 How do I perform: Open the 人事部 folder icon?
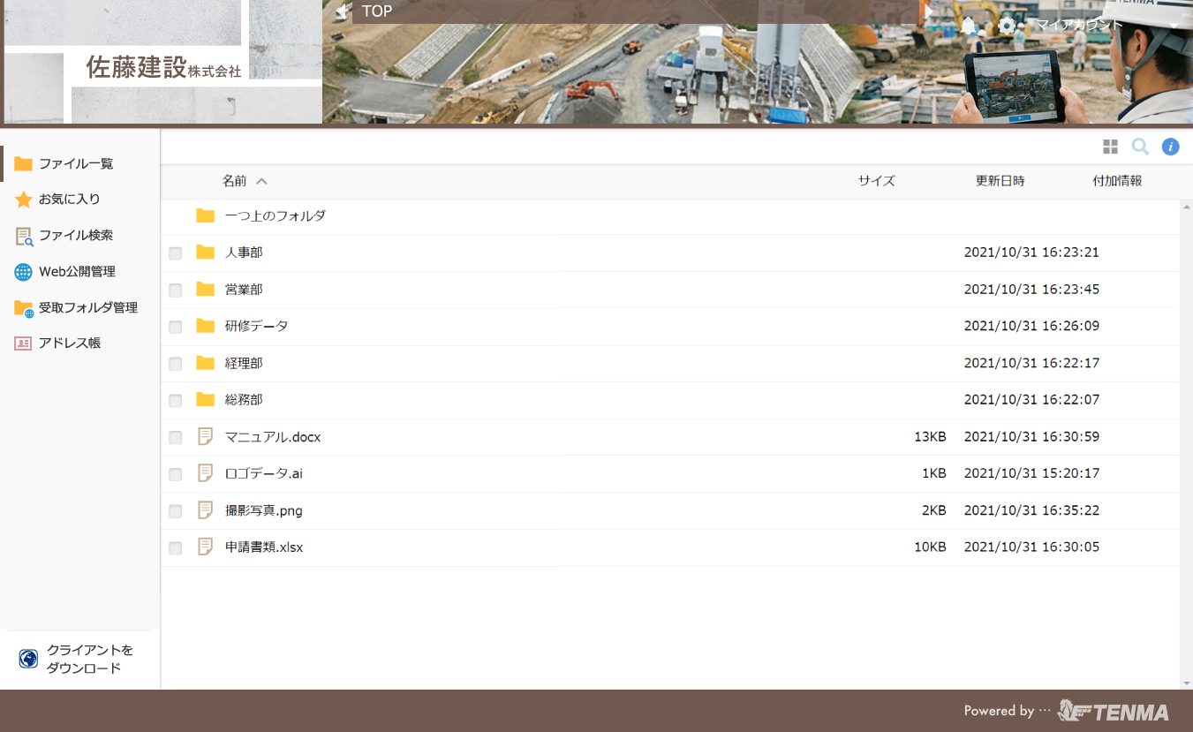coord(206,253)
